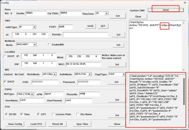This screenshot has width=189, height=130.
Task: Click the Close button at bottom
Action: [x=117, y=124]
